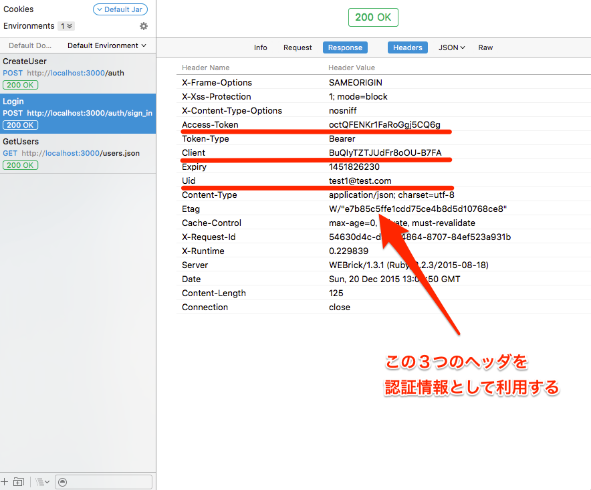Click the Header Name column heading

pyautogui.click(x=205, y=68)
